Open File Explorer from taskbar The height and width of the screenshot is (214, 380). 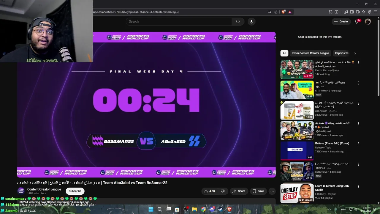194,209
